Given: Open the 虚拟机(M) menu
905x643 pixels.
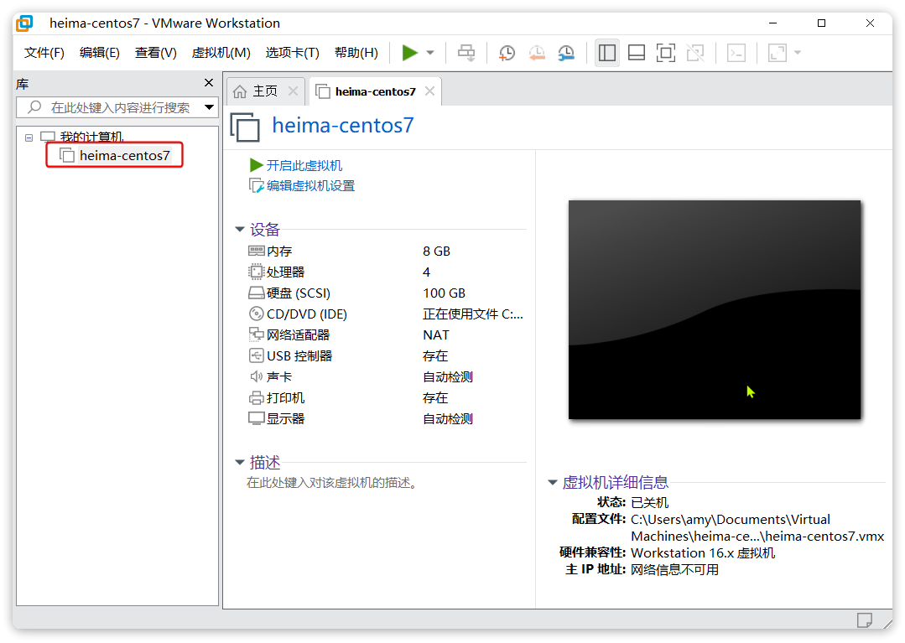Looking at the screenshot, I should (x=221, y=53).
